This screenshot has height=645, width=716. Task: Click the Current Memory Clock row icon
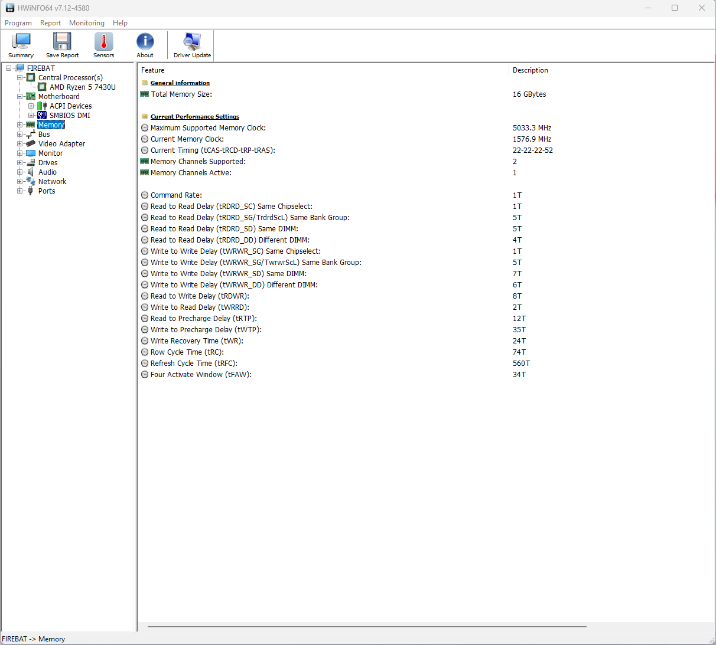click(145, 139)
